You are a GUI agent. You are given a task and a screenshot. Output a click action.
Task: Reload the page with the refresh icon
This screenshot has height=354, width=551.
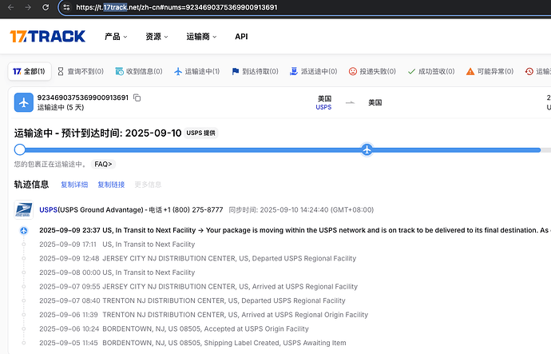point(46,7)
